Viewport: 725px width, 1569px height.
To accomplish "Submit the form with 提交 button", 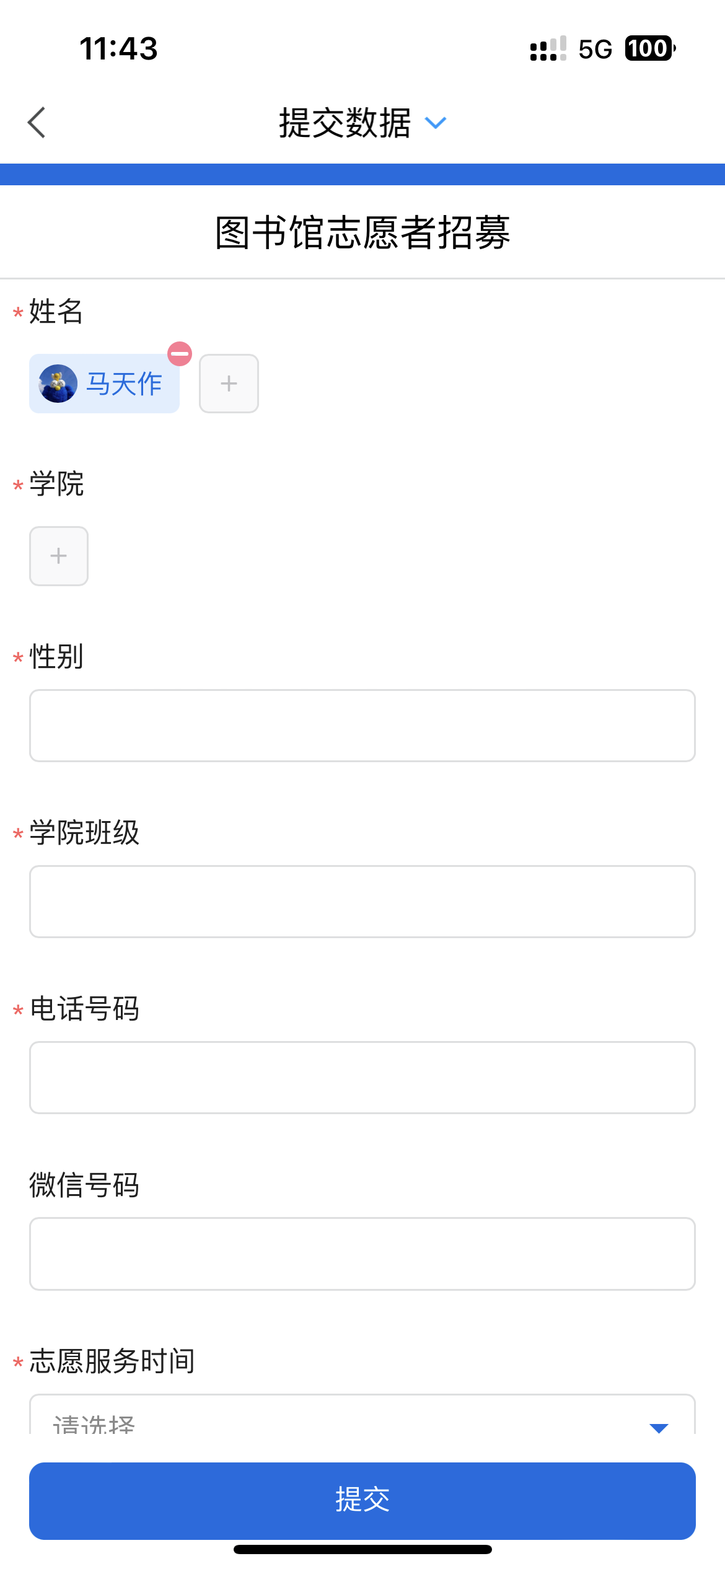I will pos(362,1500).
